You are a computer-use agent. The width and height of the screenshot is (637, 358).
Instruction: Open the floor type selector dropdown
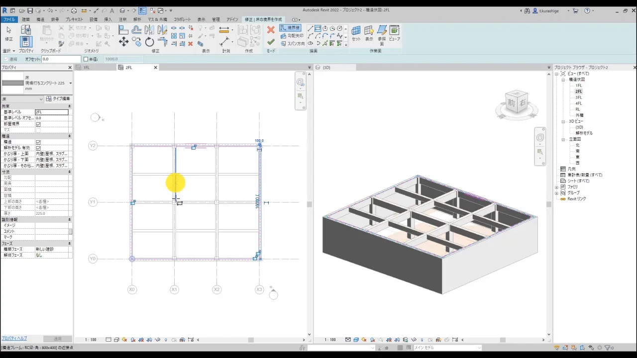pos(70,83)
